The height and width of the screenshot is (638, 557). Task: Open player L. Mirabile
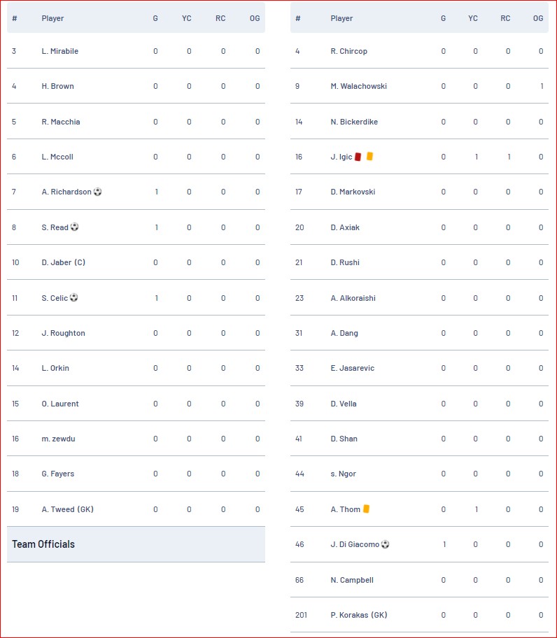tap(59, 51)
